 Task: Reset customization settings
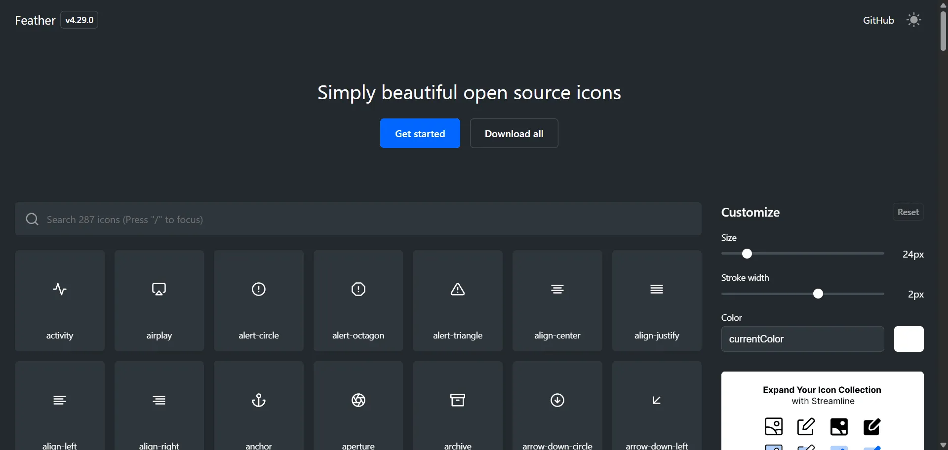[x=908, y=212]
